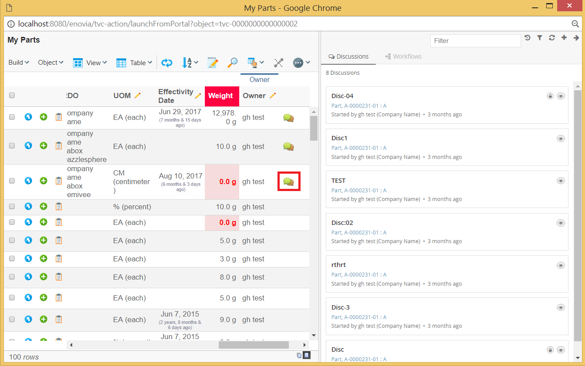Open the search magnifier tool
This screenshot has width=585, height=366.
[233, 63]
